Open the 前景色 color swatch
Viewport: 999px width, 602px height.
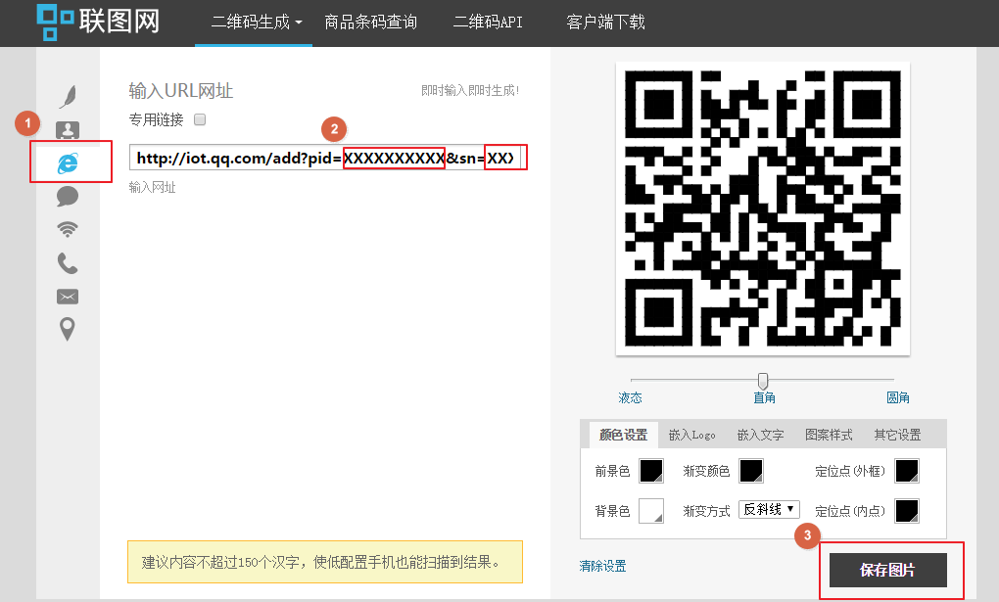[x=651, y=472]
